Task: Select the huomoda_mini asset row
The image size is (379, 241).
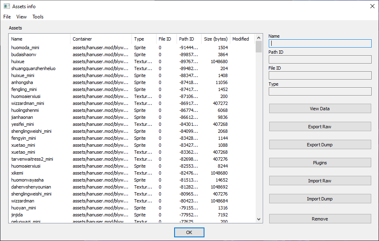Action: [25, 48]
